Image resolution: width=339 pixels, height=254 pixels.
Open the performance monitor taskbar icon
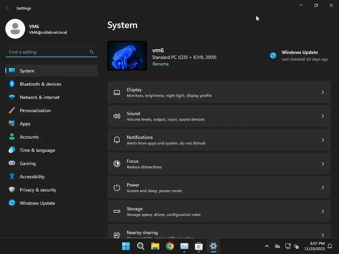click(184, 246)
